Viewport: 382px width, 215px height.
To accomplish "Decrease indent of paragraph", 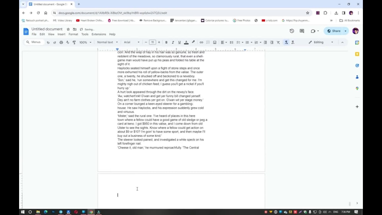I will pyautogui.click(x=265, y=42).
